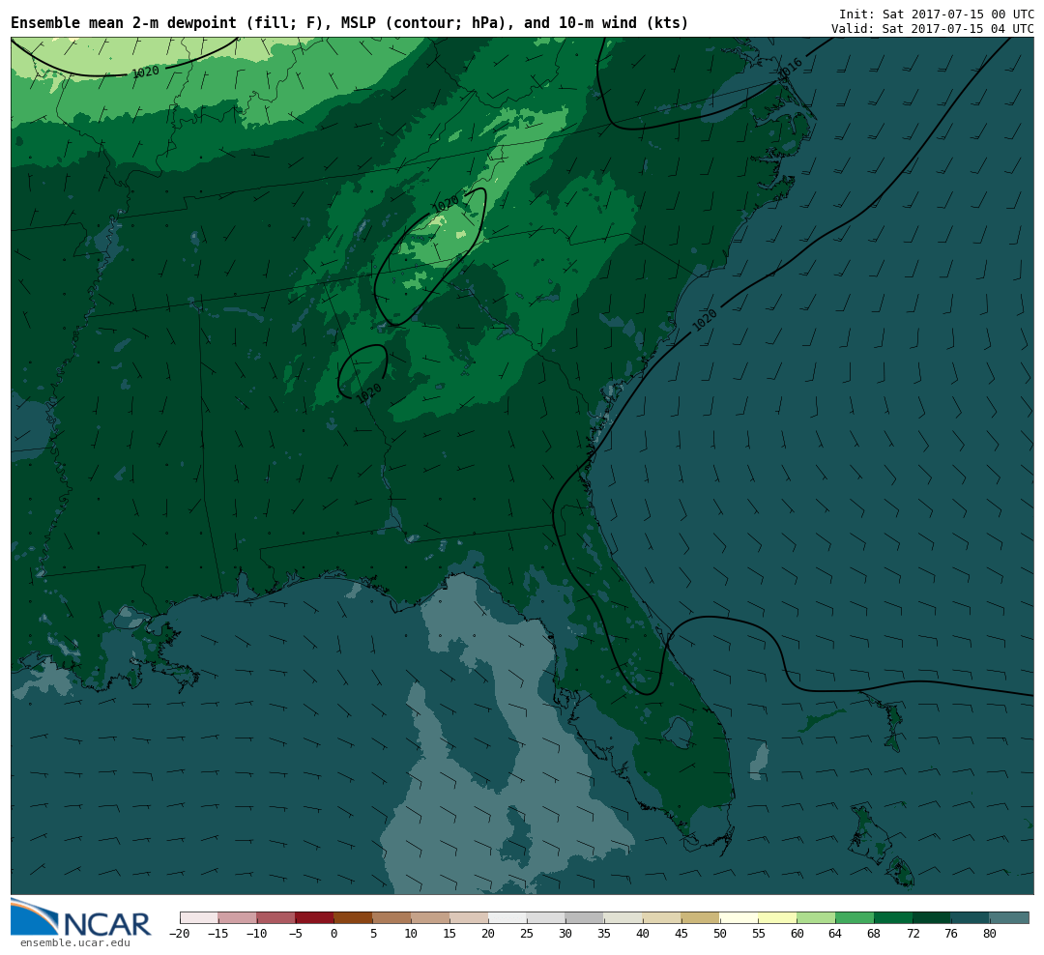Pick the pale yellow swatch between 50 and 55
This screenshot has width=1044, height=955.
[x=739, y=917]
